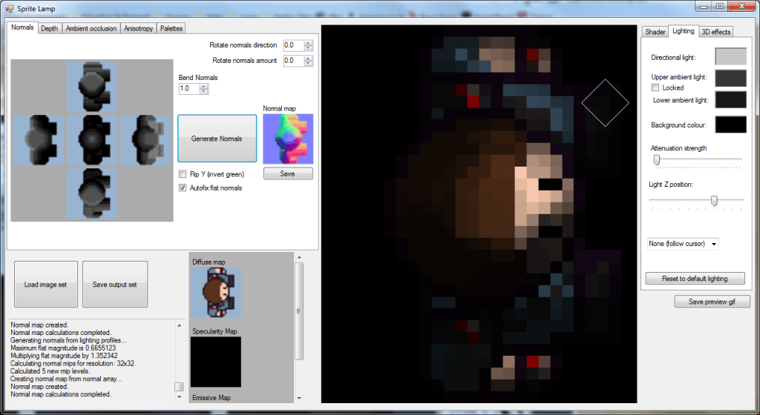Click the 'Emissive Map' label

tap(212, 398)
